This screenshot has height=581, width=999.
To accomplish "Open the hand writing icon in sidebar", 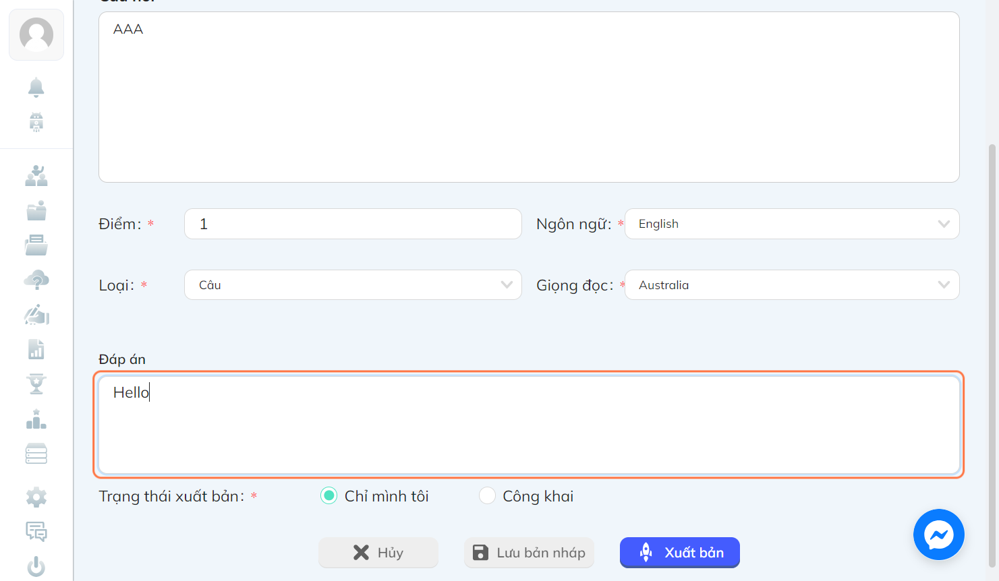I will pyautogui.click(x=36, y=315).
